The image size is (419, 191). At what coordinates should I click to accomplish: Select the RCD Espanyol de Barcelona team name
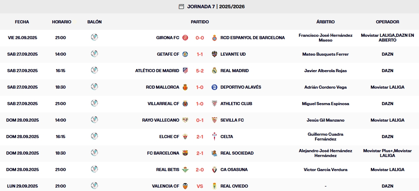(x=253, y=38)
